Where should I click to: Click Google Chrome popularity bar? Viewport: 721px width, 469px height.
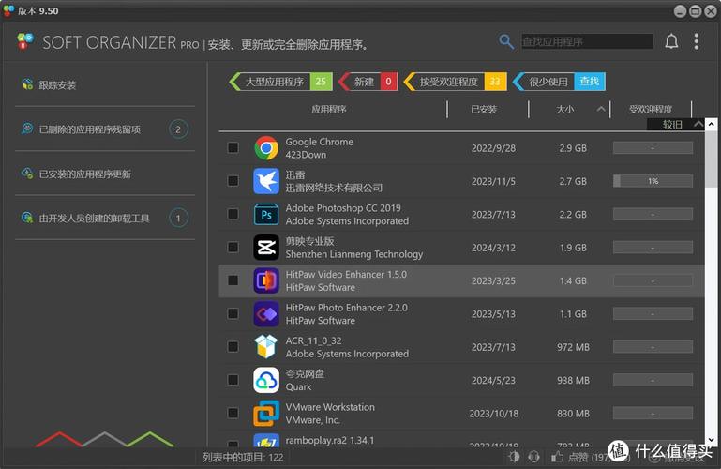[653, 147]
